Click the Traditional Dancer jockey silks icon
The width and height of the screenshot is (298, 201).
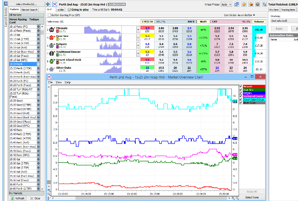pos(51,53)
